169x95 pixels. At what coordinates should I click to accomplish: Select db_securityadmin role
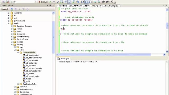33,76
